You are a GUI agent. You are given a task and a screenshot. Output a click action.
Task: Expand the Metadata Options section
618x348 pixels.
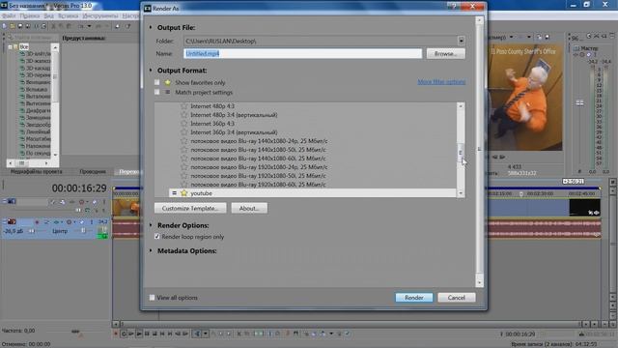(151, 250)
